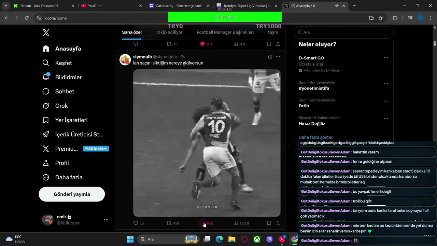Viewport: 437px width, 246px height.
Task: Mute the X tab audio
Action: (x=337, y=6)
